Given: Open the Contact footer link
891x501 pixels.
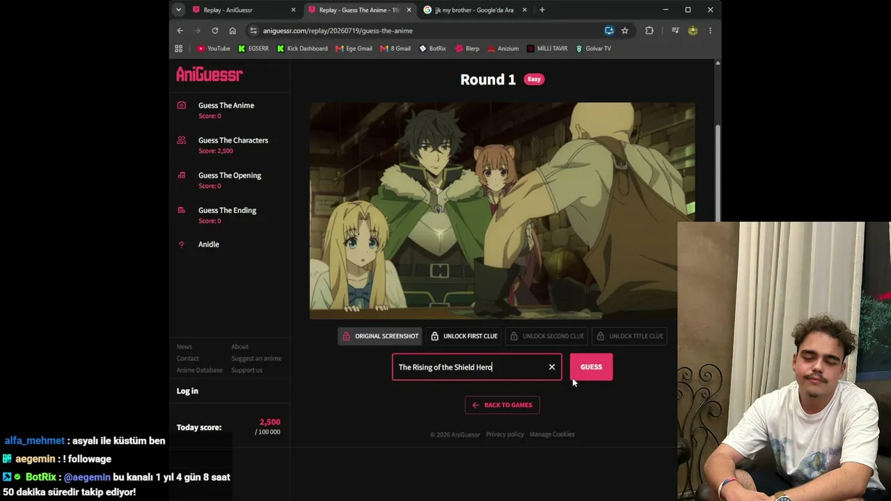Looking at the screenshot, I should 188,358.
